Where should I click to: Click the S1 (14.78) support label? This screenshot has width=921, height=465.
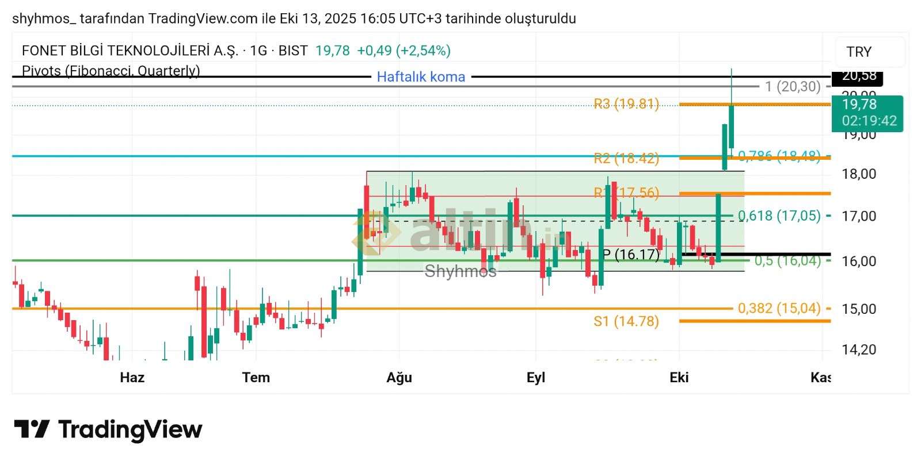click(626, 321)
